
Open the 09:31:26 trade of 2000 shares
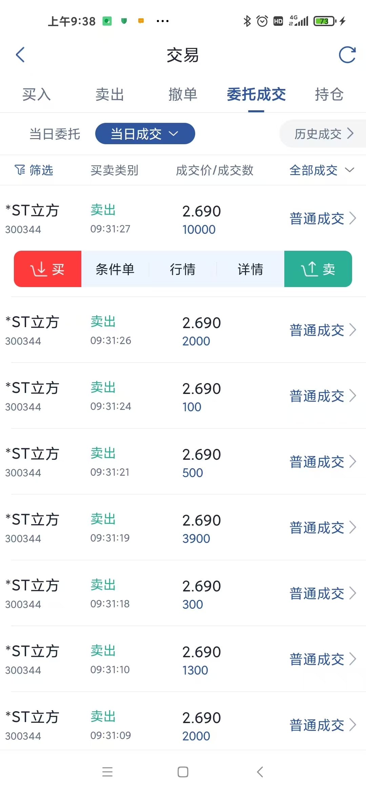click(183, 330)
